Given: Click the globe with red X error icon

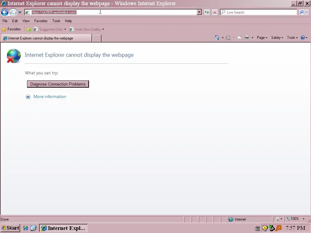Looking at the screenshot, I should point(13,56).
